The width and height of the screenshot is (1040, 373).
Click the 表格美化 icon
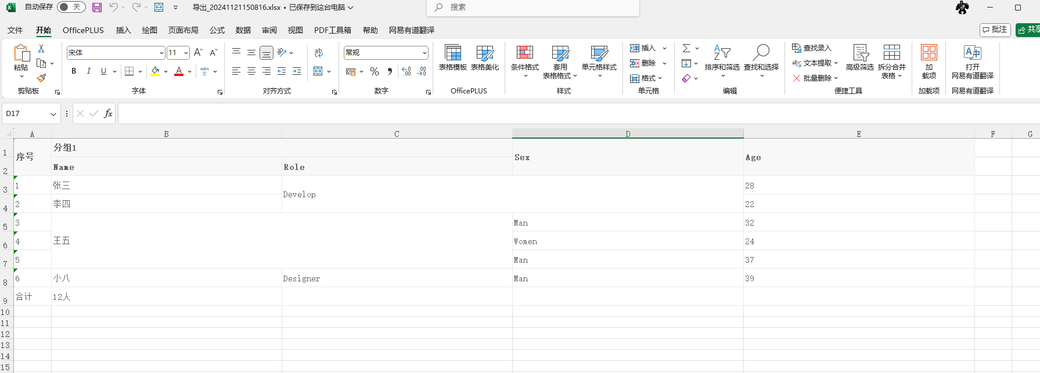tap(484, 58)
